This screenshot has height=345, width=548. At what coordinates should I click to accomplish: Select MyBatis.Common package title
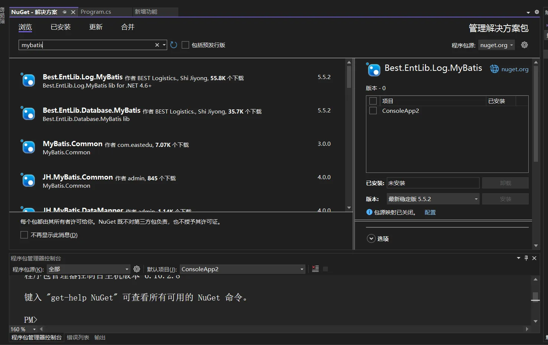pos(72,144)
